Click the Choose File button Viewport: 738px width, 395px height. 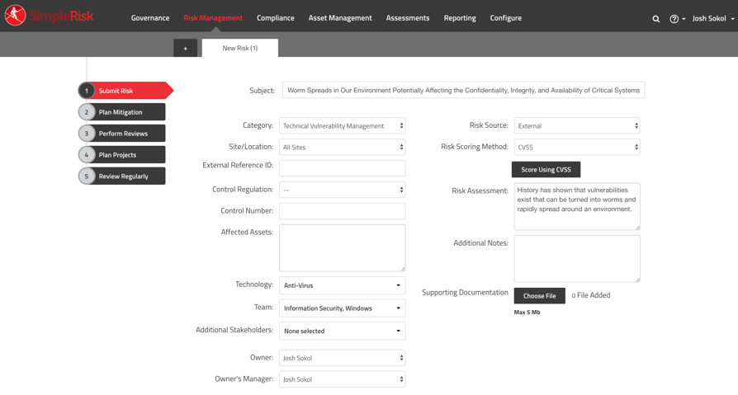[x=539, y=296]
